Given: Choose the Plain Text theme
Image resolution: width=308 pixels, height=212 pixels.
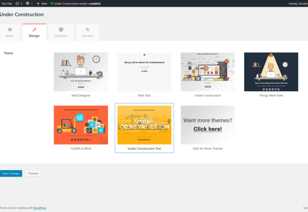Looking at the screenshot, I should click(x=144, y=72).
